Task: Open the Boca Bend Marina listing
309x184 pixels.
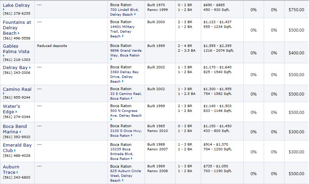Action: click(x=15, y=129)
